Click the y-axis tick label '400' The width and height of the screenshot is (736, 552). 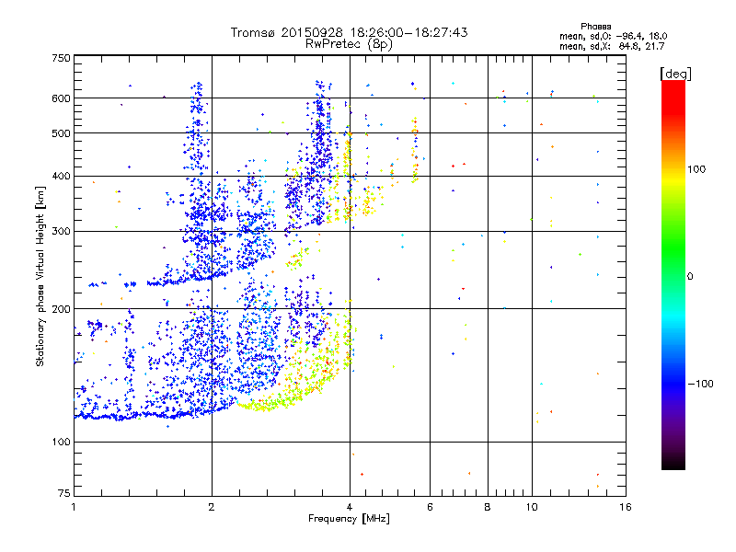coord(61,177)
